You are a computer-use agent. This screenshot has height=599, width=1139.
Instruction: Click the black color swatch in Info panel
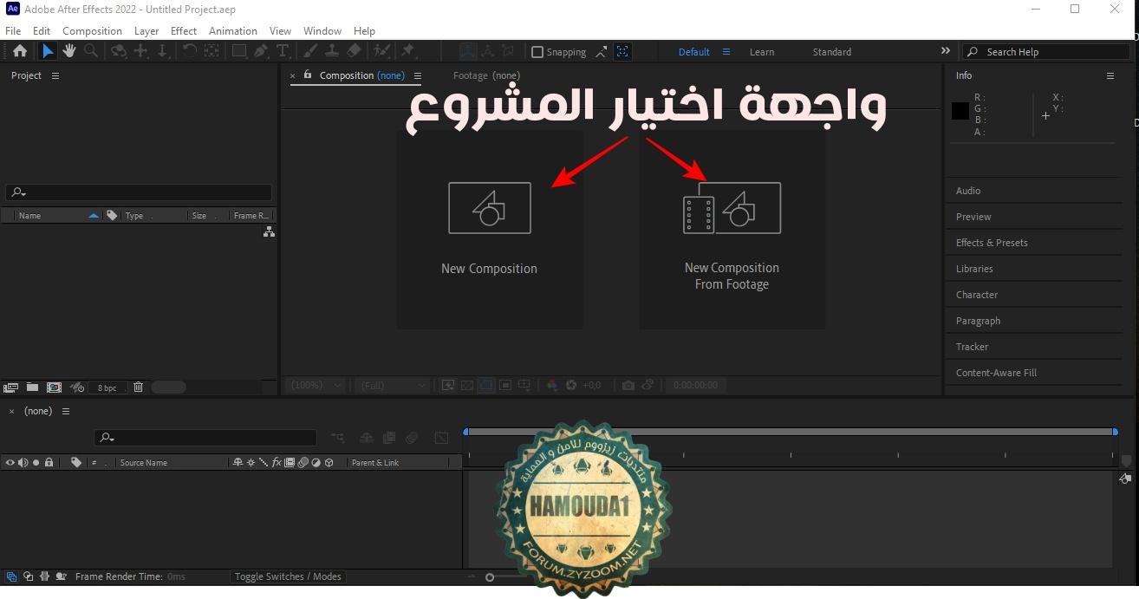tap(960, 111)
